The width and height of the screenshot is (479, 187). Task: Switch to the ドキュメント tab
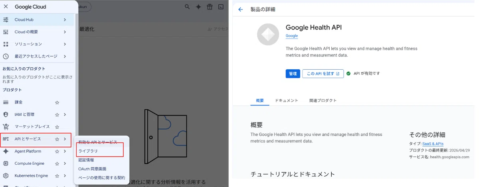click(x=287, y=101)
